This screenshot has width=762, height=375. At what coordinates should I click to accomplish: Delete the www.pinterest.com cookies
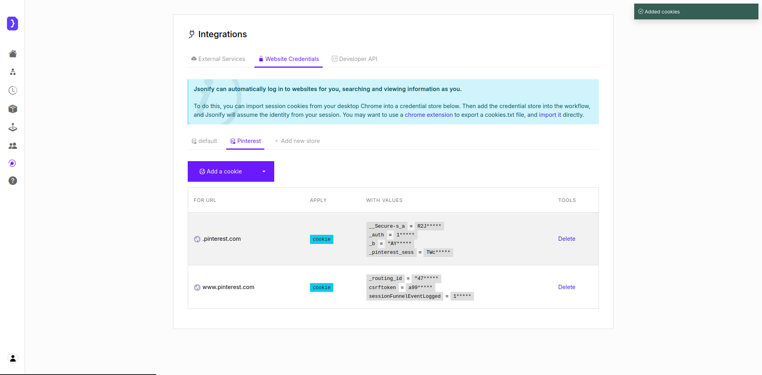pos(566,287)
